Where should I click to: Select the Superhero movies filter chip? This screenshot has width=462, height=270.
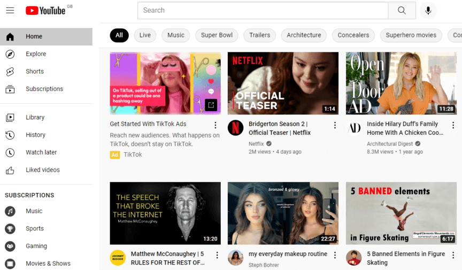click(x=411, y=35)
